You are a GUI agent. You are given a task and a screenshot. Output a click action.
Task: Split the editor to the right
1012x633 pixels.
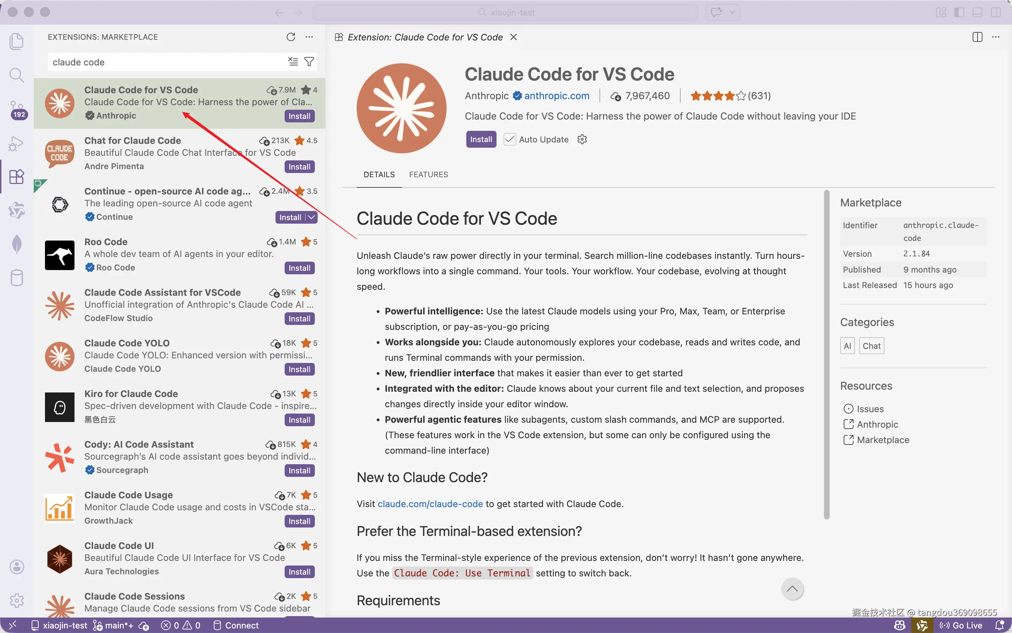tap(977, 37)
